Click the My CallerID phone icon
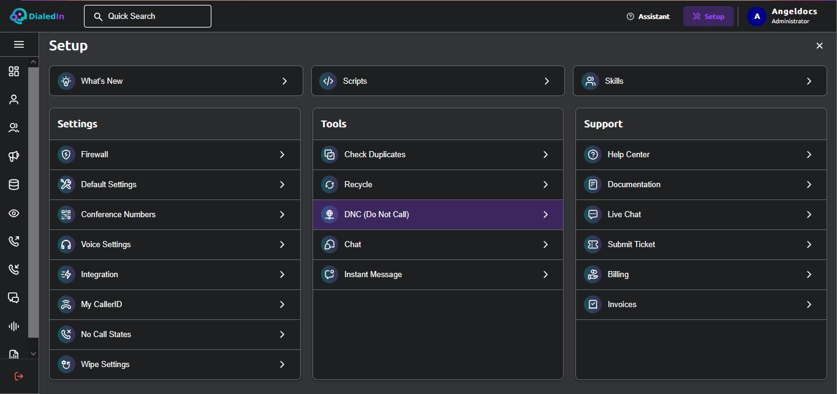 click(x=66, y=305)
